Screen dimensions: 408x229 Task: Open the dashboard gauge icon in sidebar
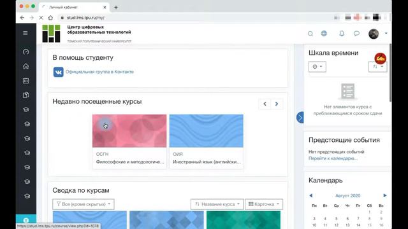pyautogui.click(x=25, y=52)
